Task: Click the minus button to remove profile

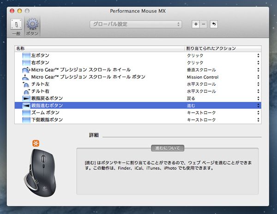Action: [x=204, y=24]
